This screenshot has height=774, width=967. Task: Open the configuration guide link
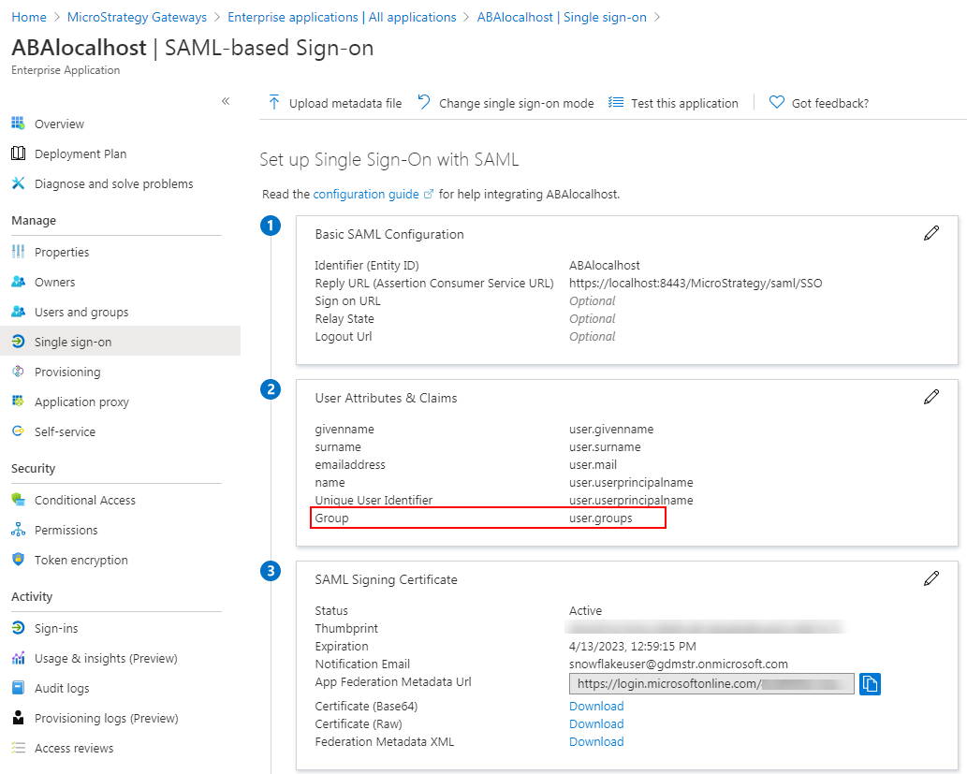click(366, 194)
